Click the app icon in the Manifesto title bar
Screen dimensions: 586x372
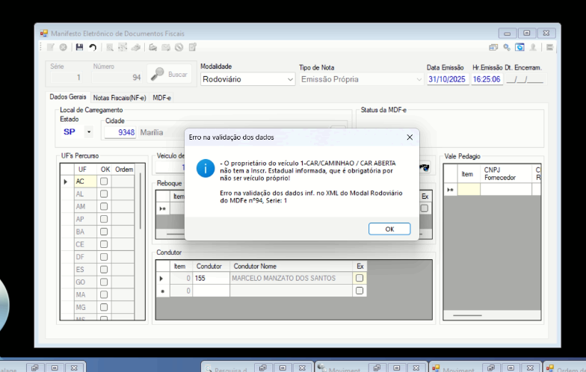pos(44,34)
